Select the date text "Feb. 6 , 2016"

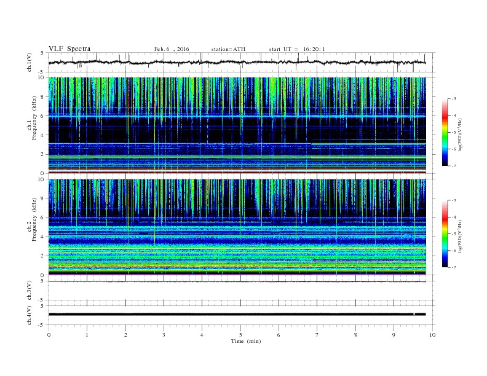[172, 49]
